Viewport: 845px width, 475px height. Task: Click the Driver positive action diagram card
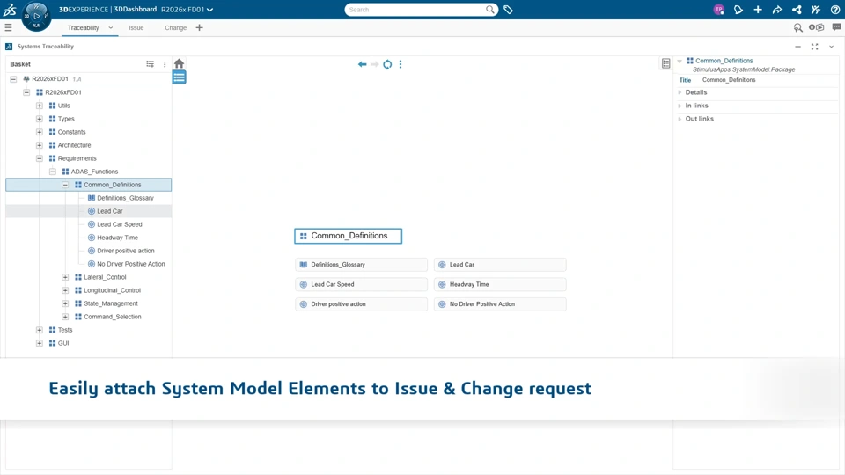361,304
